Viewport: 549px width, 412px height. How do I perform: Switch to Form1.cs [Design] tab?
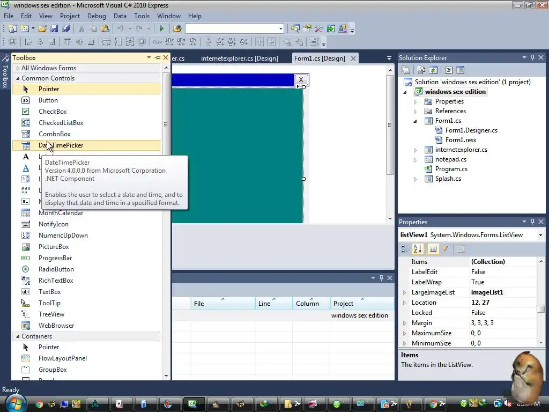pyautogui.click(x=320, y=58)
